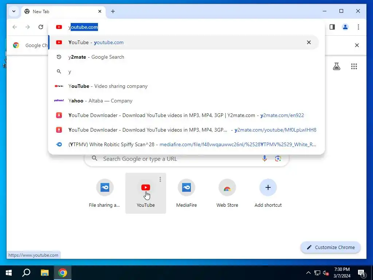373x280 pixels.
Task: Click Customize Chrome button
Action: click(x=330, y=248)
